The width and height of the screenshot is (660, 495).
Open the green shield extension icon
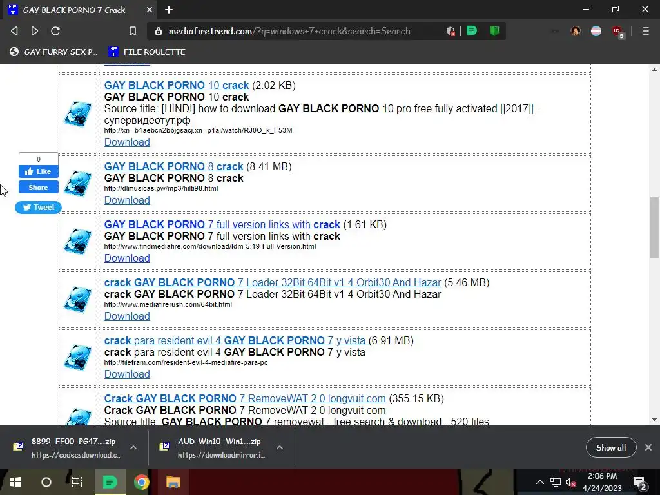(494, 31)
